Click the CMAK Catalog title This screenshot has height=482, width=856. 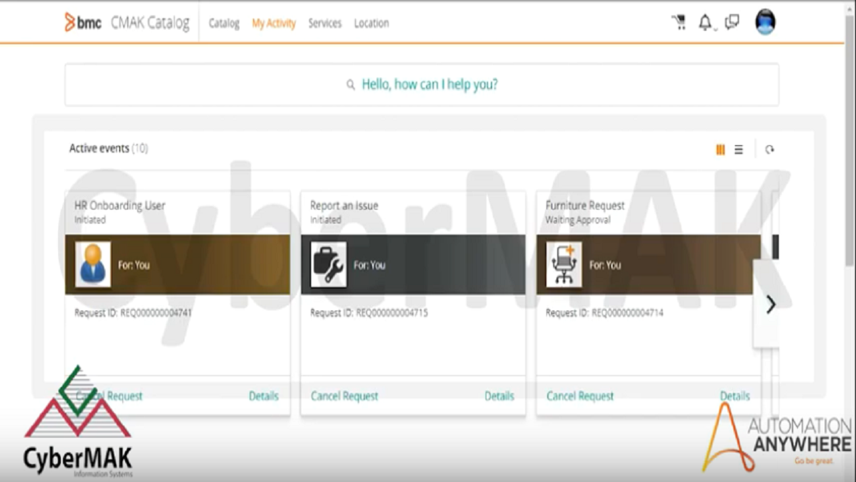pyautogui.click(x=150, y=23)
